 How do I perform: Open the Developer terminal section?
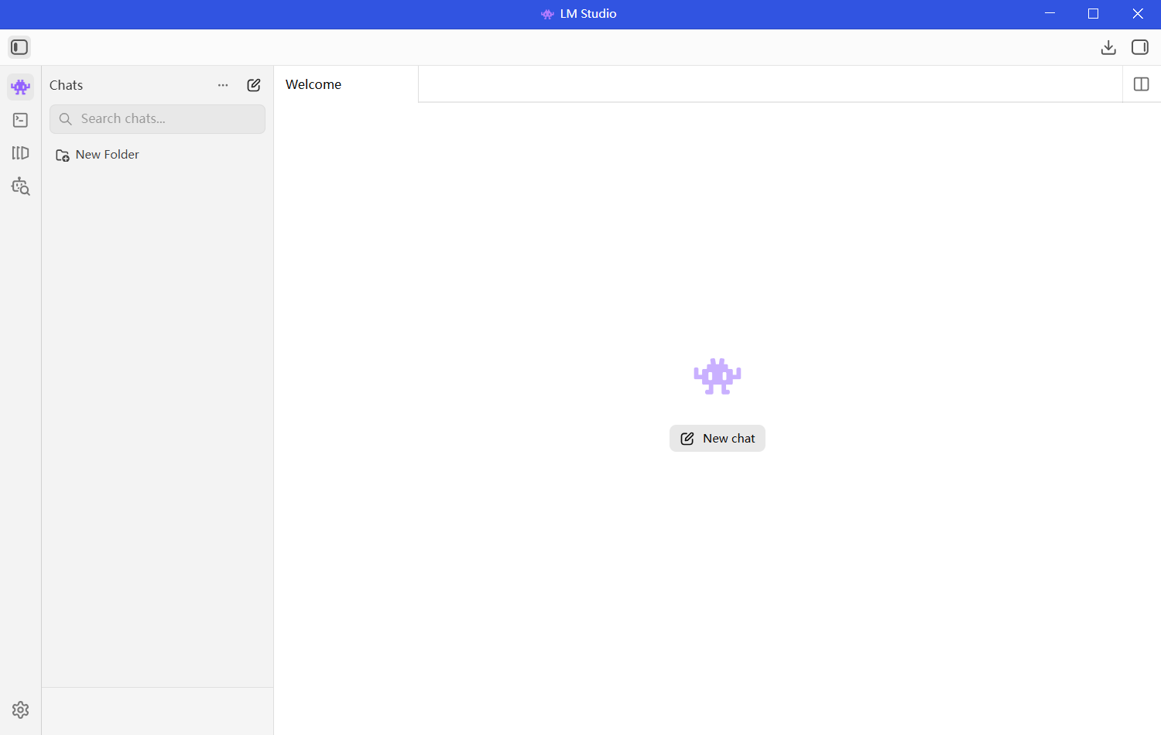coord(21,120)
